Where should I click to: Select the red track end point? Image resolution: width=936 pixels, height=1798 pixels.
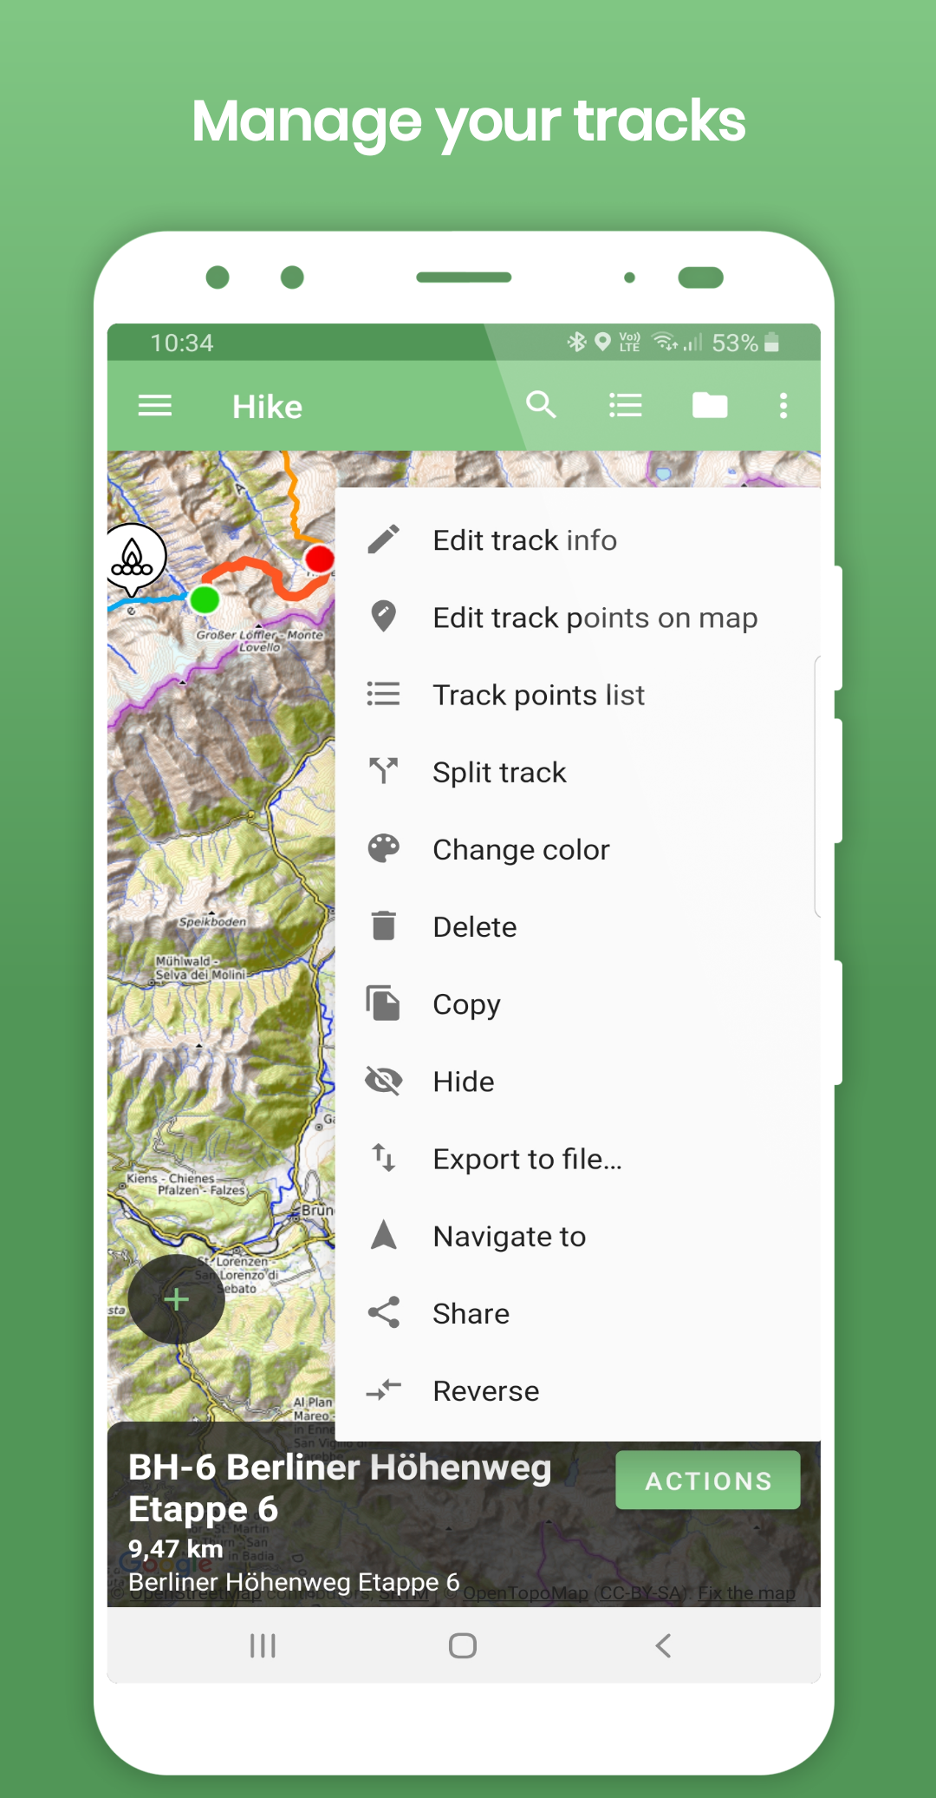320,559
